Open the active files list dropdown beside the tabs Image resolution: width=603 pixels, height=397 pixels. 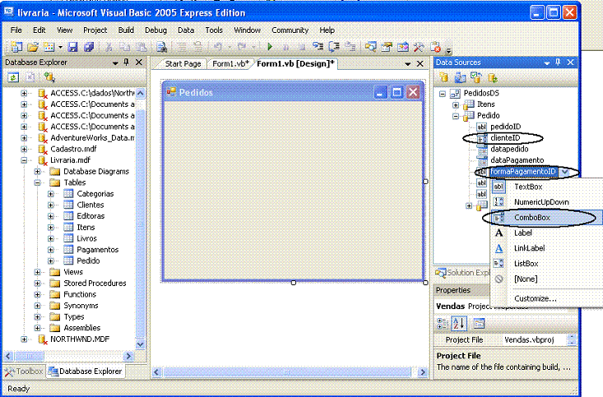click(x=408, y=64)
